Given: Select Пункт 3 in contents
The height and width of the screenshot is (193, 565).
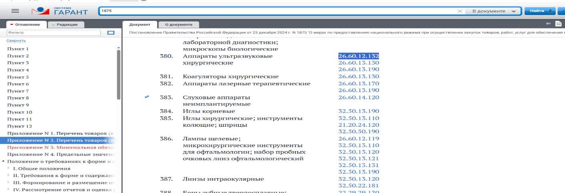Looking at the screenshot, I should click(18, 63).
